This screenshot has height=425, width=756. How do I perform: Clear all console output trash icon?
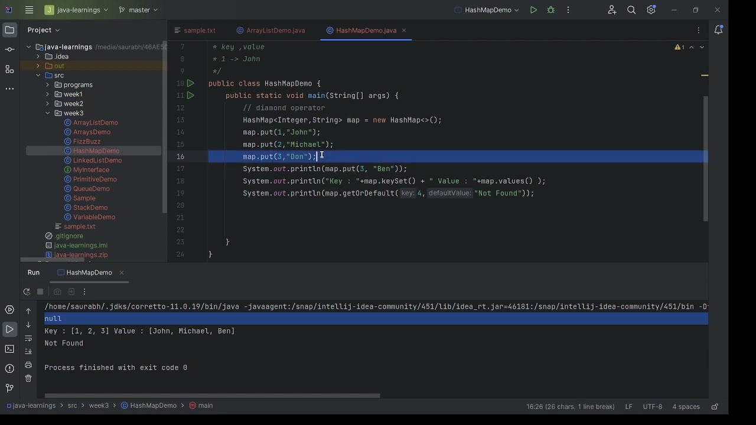[x=28, y=378]
